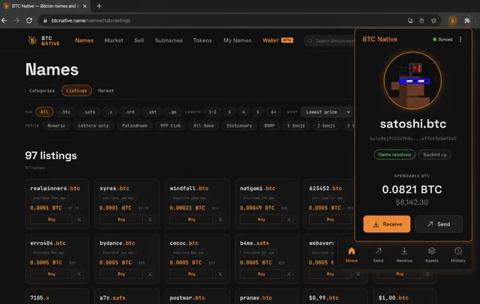480x304 pixels.
Task: Click the Search Bitcoin names field
Action: tap(330, 41)
